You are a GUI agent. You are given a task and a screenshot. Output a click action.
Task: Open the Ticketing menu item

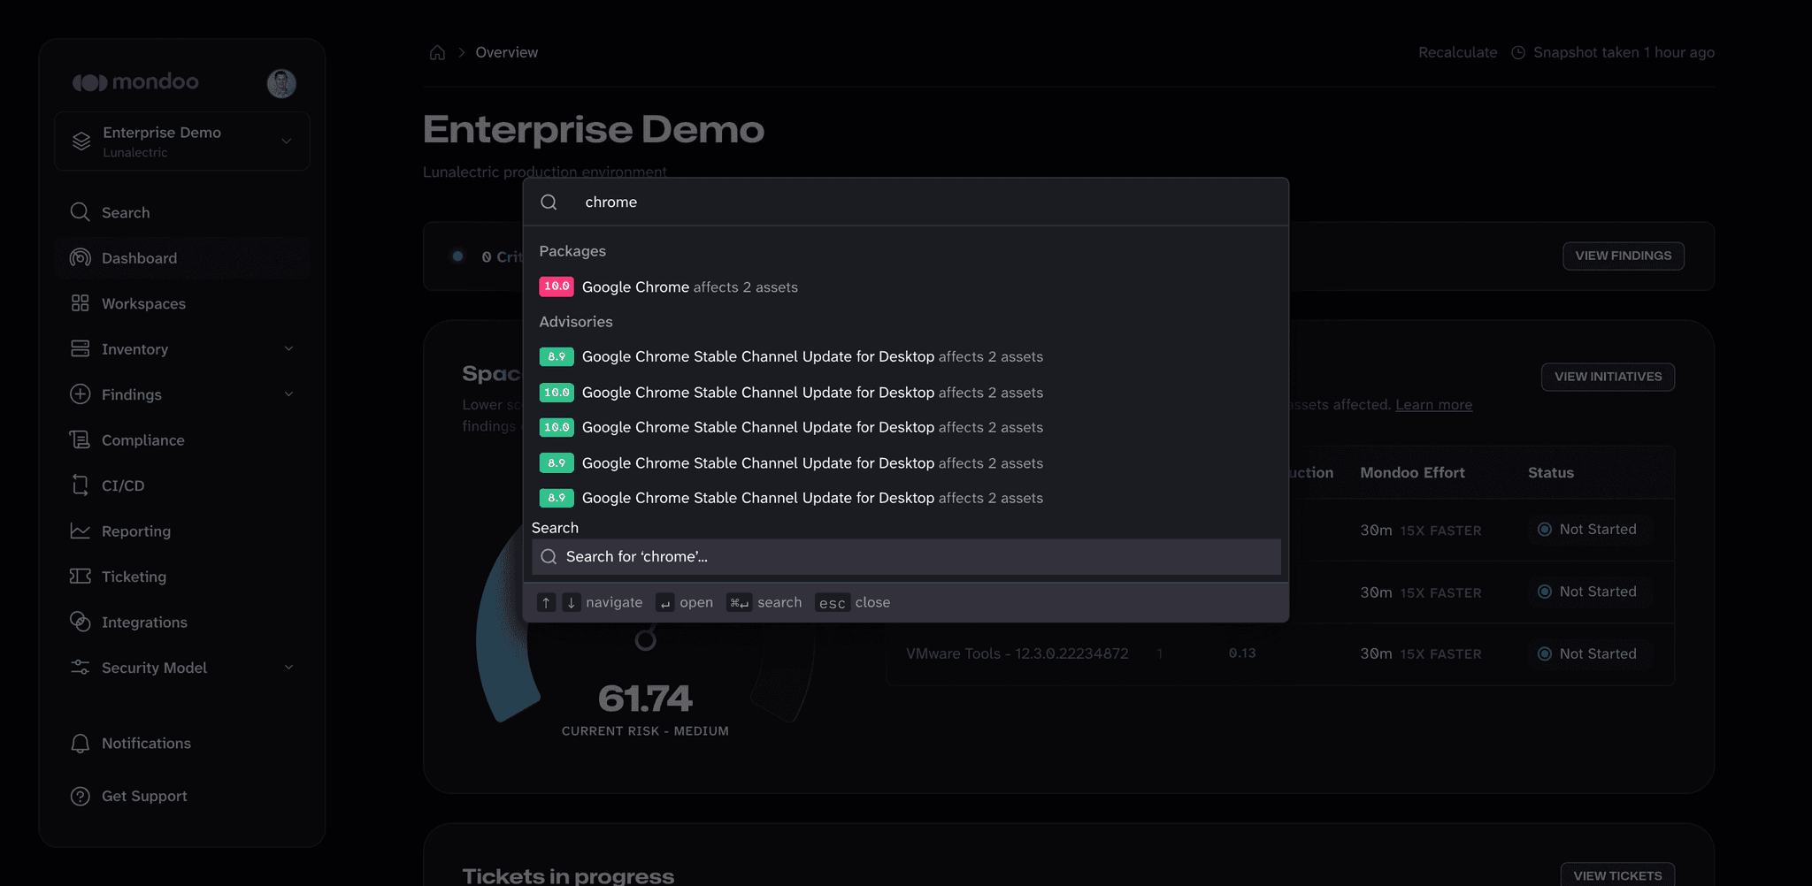click(182, 577)
